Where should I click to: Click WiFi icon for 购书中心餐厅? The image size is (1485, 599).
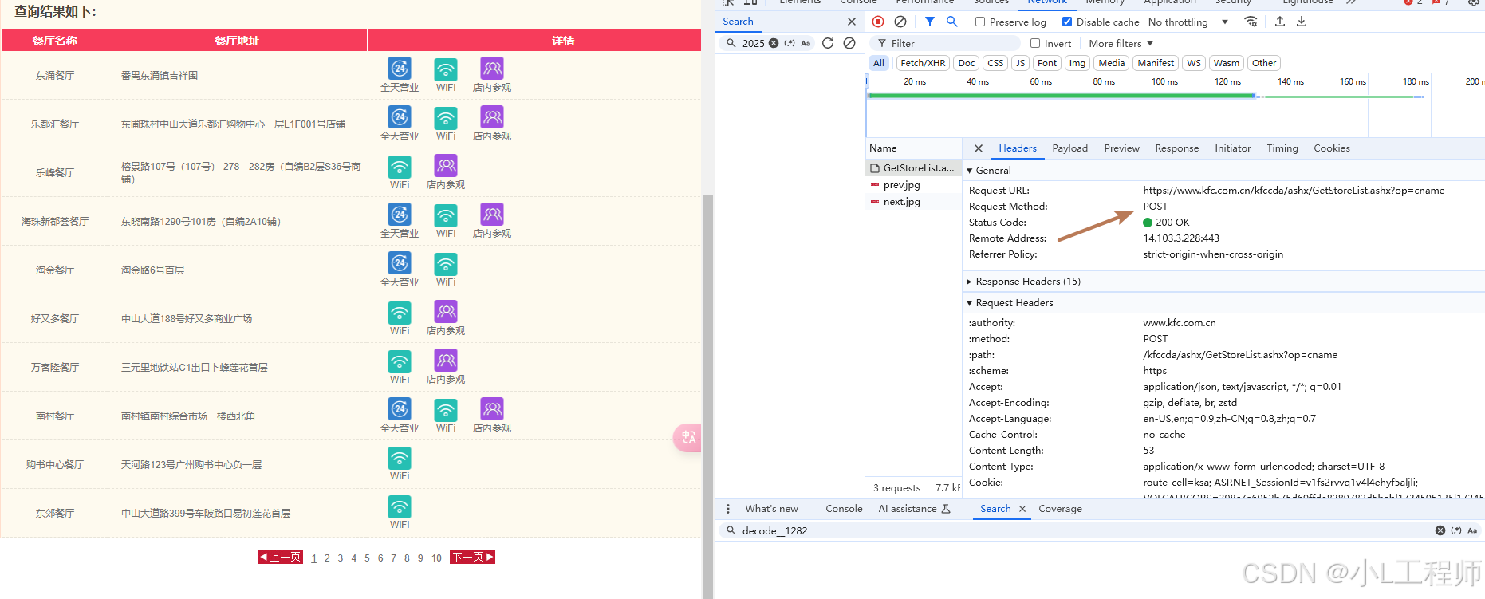(x=400, y=458)
